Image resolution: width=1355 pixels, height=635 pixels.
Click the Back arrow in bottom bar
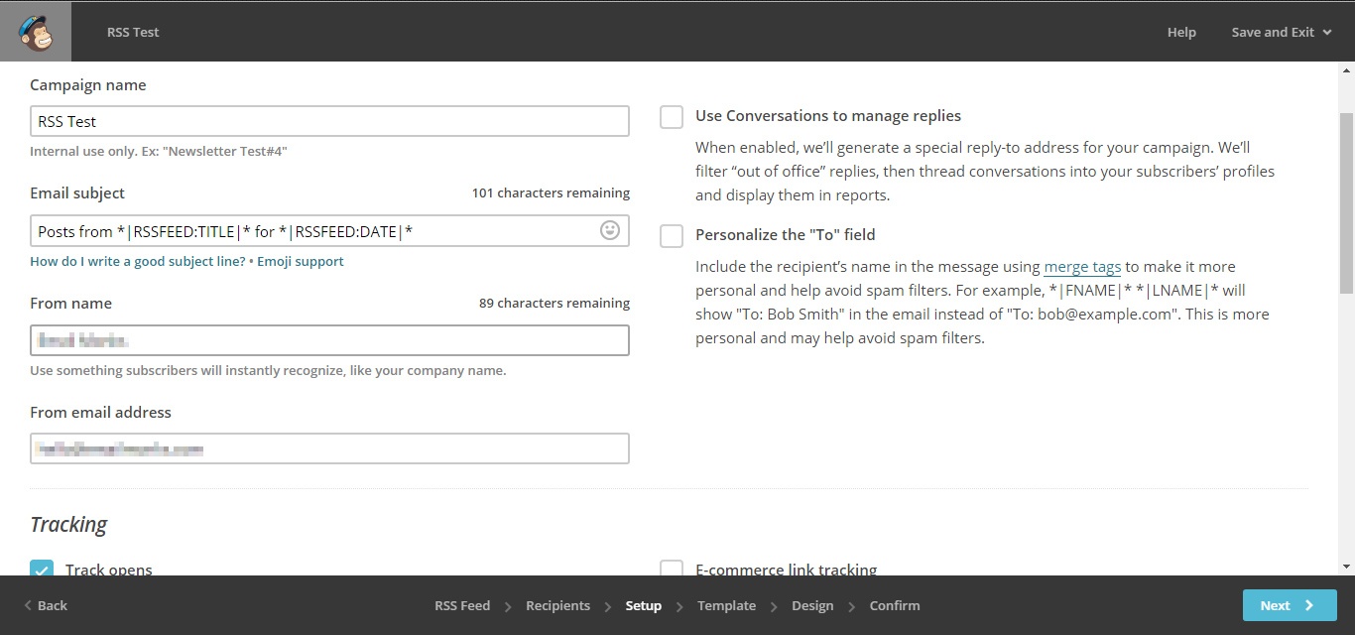46,605
